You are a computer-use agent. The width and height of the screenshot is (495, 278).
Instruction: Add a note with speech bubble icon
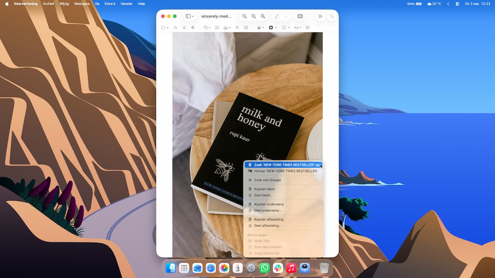pos(307,28)
